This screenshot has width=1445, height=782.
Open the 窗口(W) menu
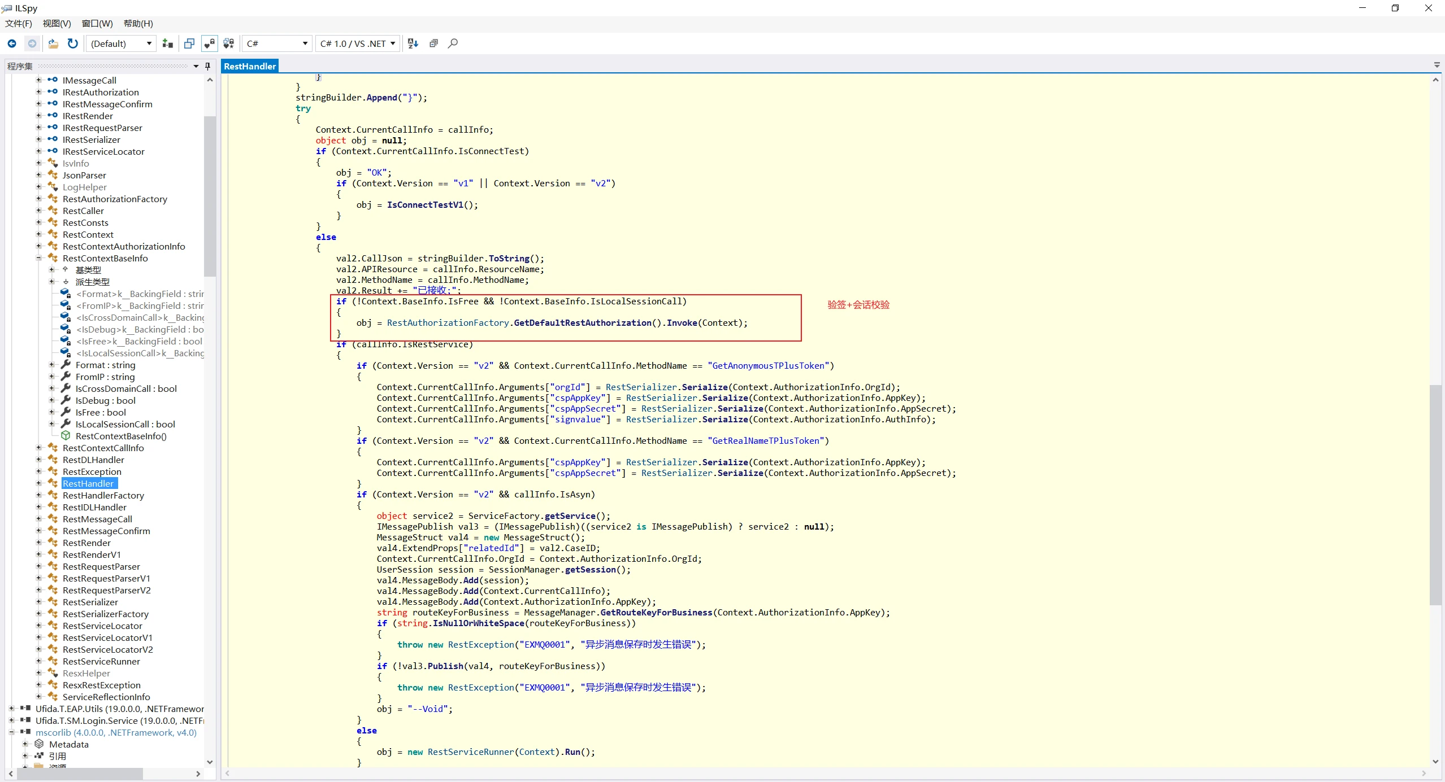[x=97, y=23]
